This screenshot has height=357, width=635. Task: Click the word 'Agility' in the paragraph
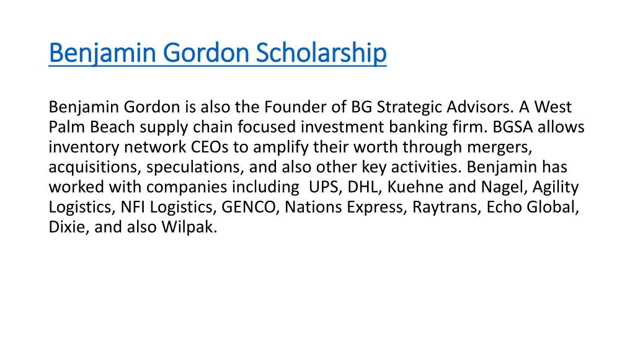pyautogui.click(x=556, y=188)
